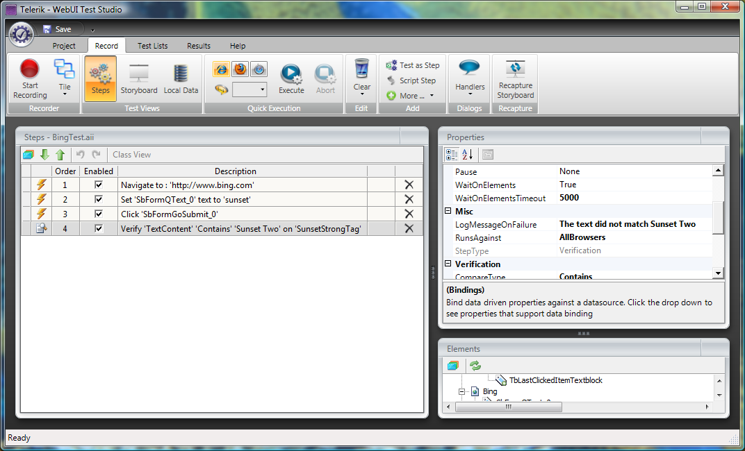The width and height of the screenshot is (745, 451).
Task: Click the Alphabetical sort properties icon
Action: click(468, 155)
